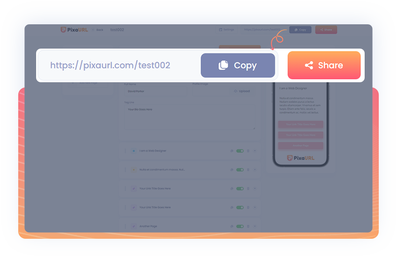Duplicate the 'Nulla et condimentum massa' row
This screenshot has width=397, height=257.
(x=232, y=170)
